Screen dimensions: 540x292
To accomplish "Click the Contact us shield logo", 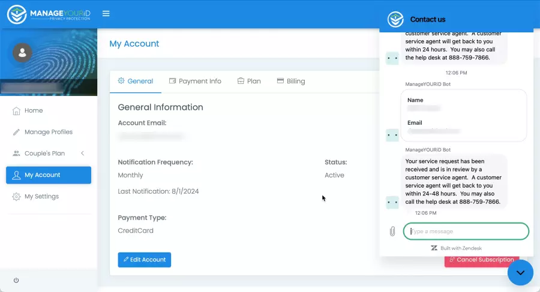I will pos(395,19).
